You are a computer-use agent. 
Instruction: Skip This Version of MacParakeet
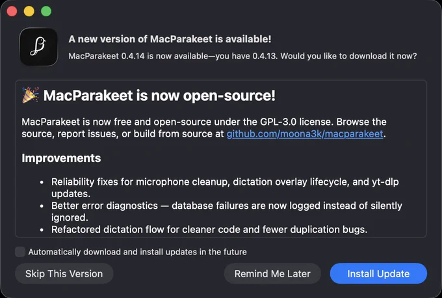pyautogui.click(x=64, y=273)
